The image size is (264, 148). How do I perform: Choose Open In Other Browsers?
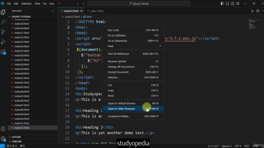[x=133, y=109]
